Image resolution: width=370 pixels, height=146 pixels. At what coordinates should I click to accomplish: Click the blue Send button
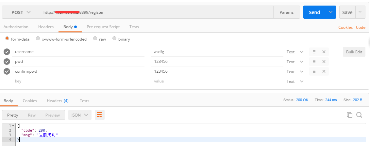point(314,12)
